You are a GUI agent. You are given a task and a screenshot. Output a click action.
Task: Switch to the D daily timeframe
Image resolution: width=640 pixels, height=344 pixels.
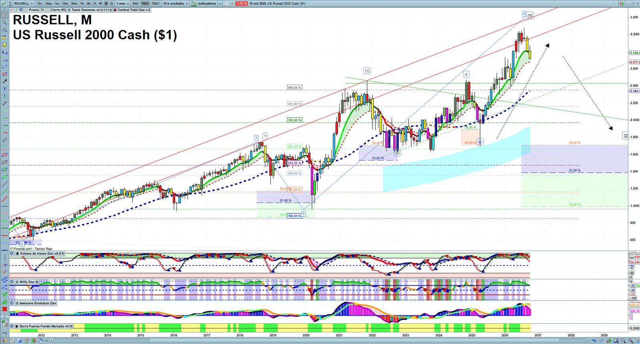pyautogui.click(x=95, y=4)
